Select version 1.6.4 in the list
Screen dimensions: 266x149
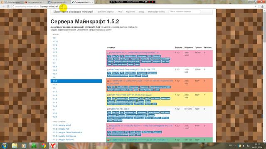pos(55,67)
